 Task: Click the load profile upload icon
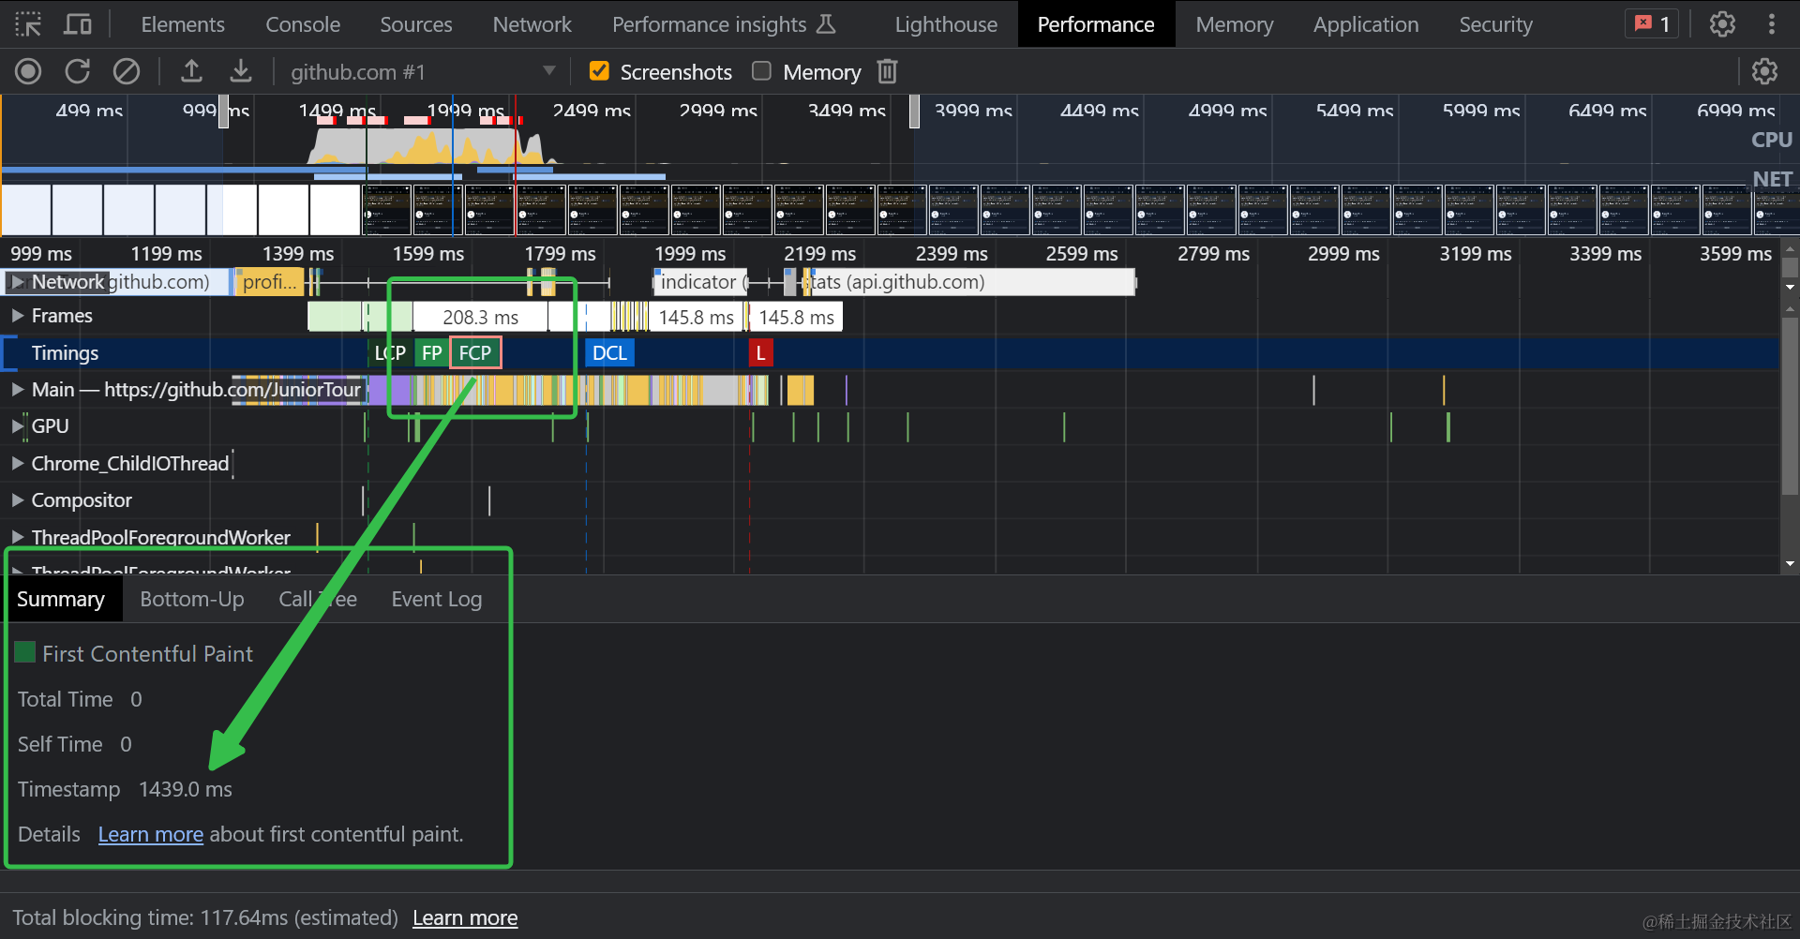point(191,71)
